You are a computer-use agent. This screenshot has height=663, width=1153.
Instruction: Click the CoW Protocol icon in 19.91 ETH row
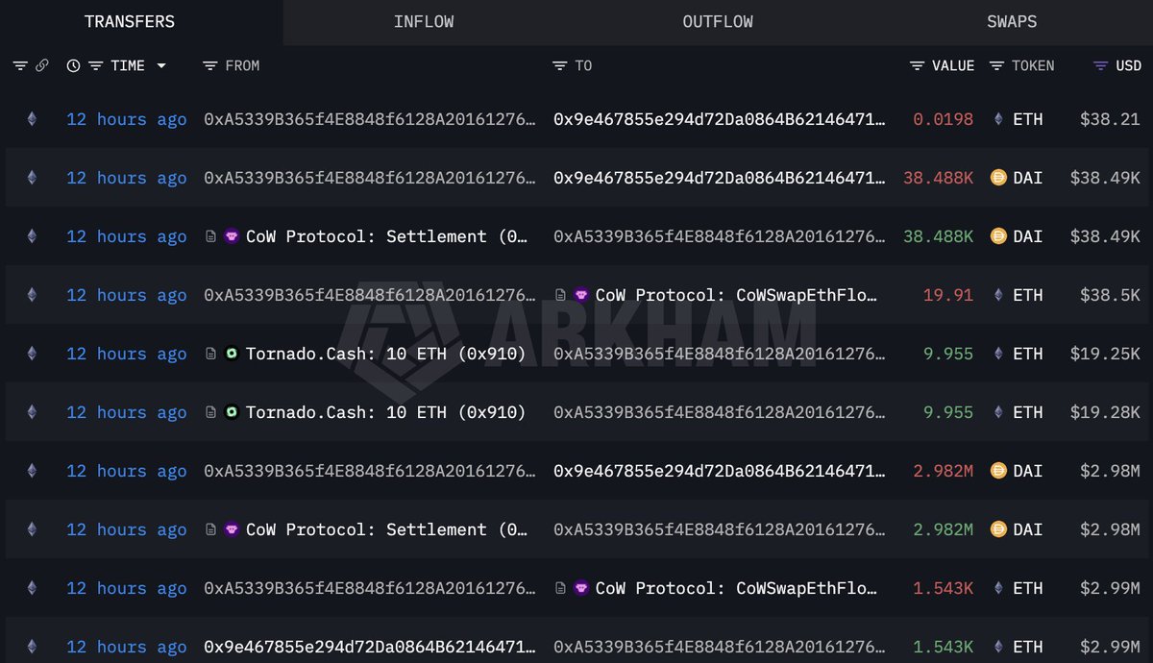tap(581, 296)
